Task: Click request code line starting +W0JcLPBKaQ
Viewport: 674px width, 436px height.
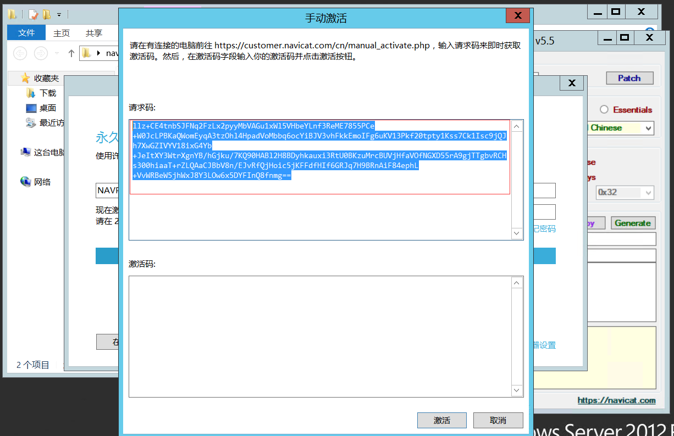Action: [319, 136]
